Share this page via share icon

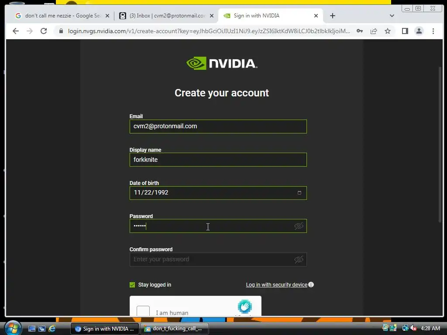point(374,31)
